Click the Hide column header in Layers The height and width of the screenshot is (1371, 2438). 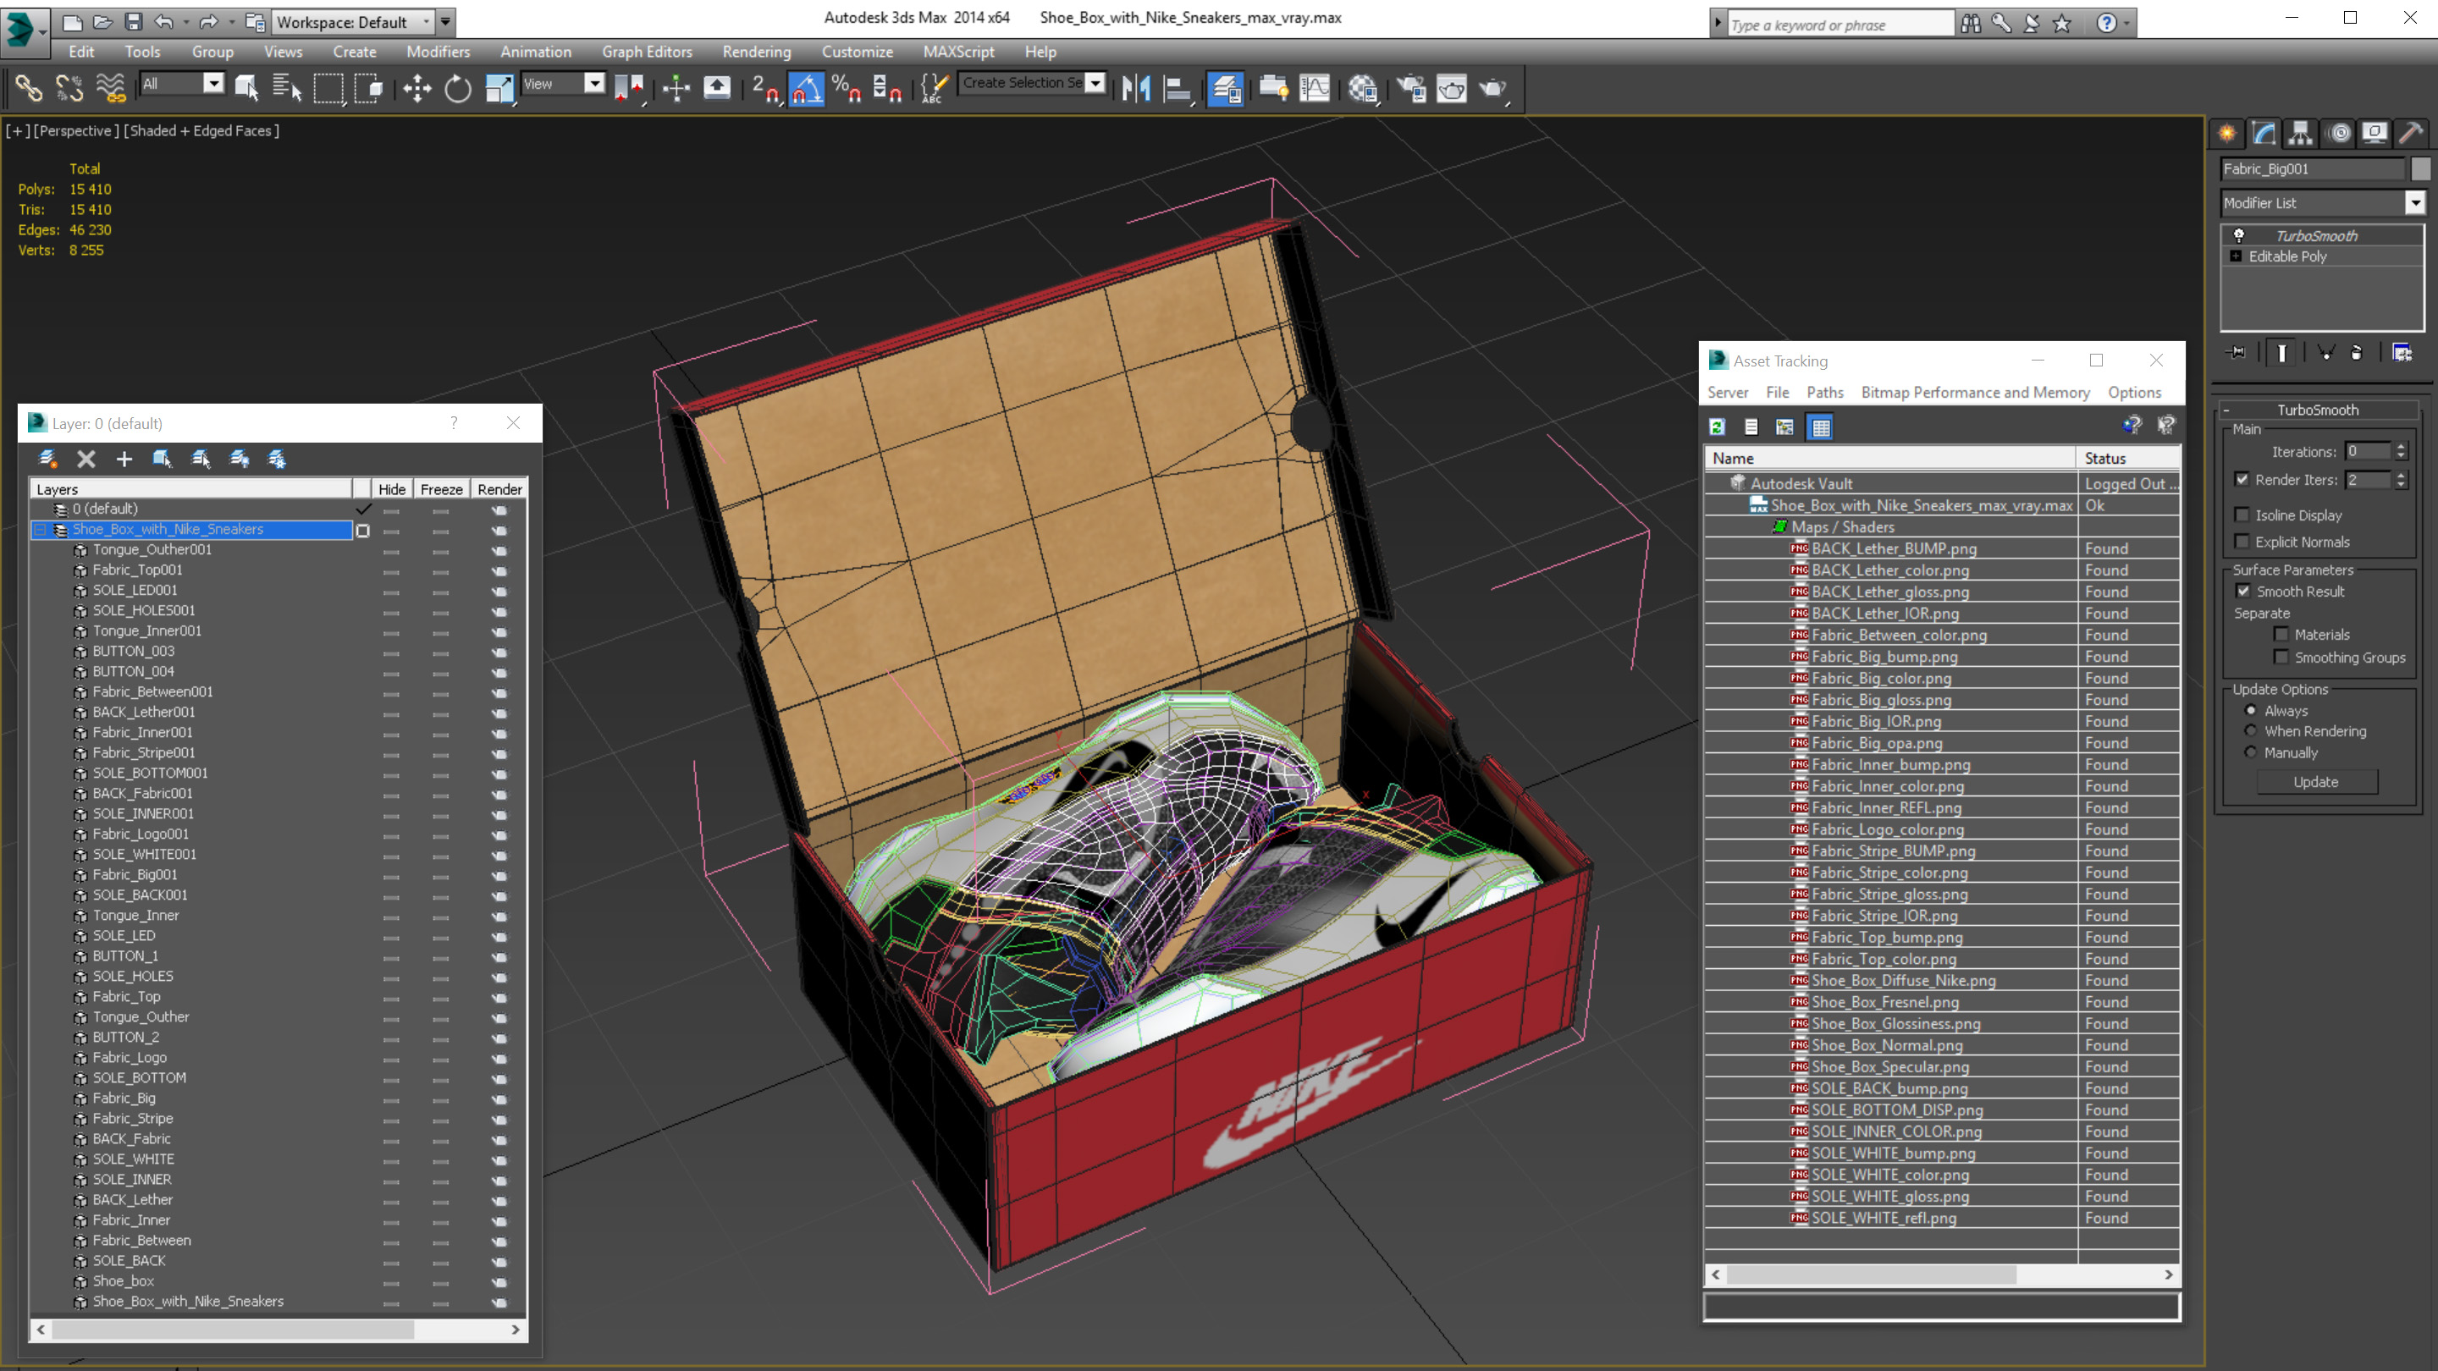click(392, 489)
